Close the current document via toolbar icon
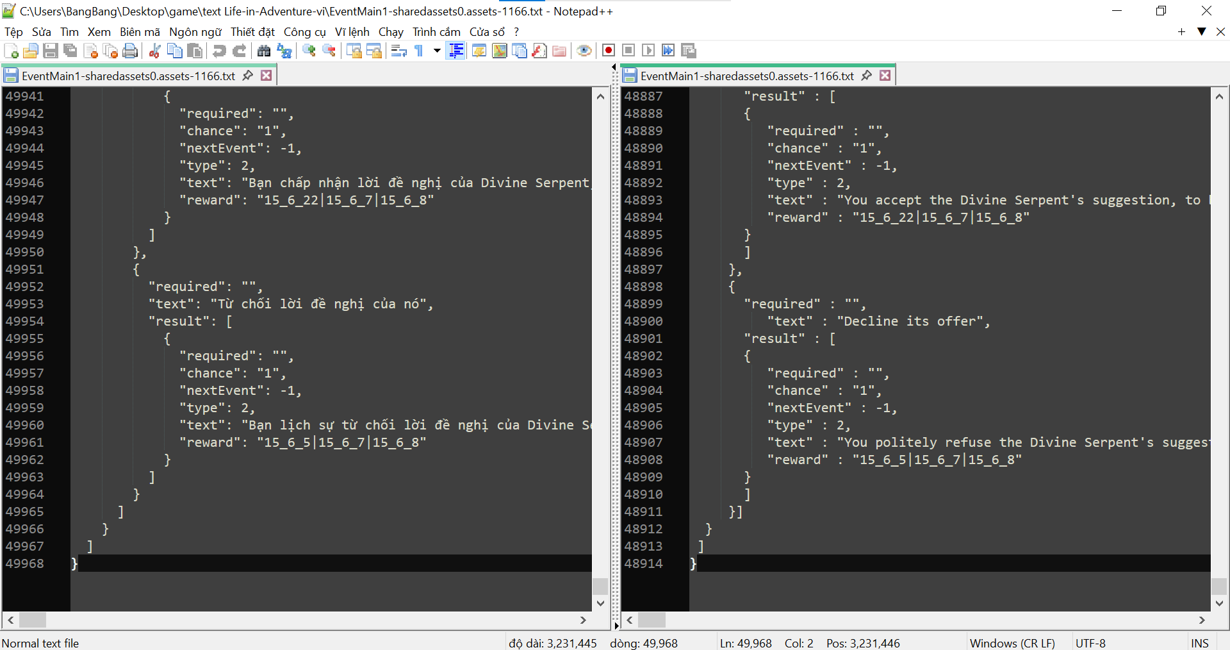This screenshot has height=650, width=1230. coord(91,51)
